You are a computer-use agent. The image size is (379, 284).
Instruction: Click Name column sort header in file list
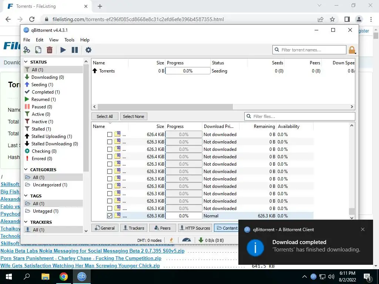coord(110,126)
